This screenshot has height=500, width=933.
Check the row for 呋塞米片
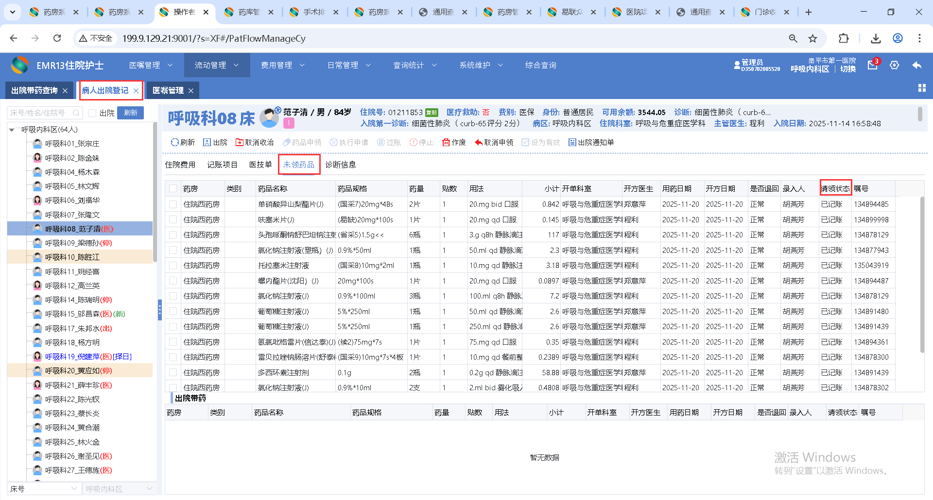(173, 220)
